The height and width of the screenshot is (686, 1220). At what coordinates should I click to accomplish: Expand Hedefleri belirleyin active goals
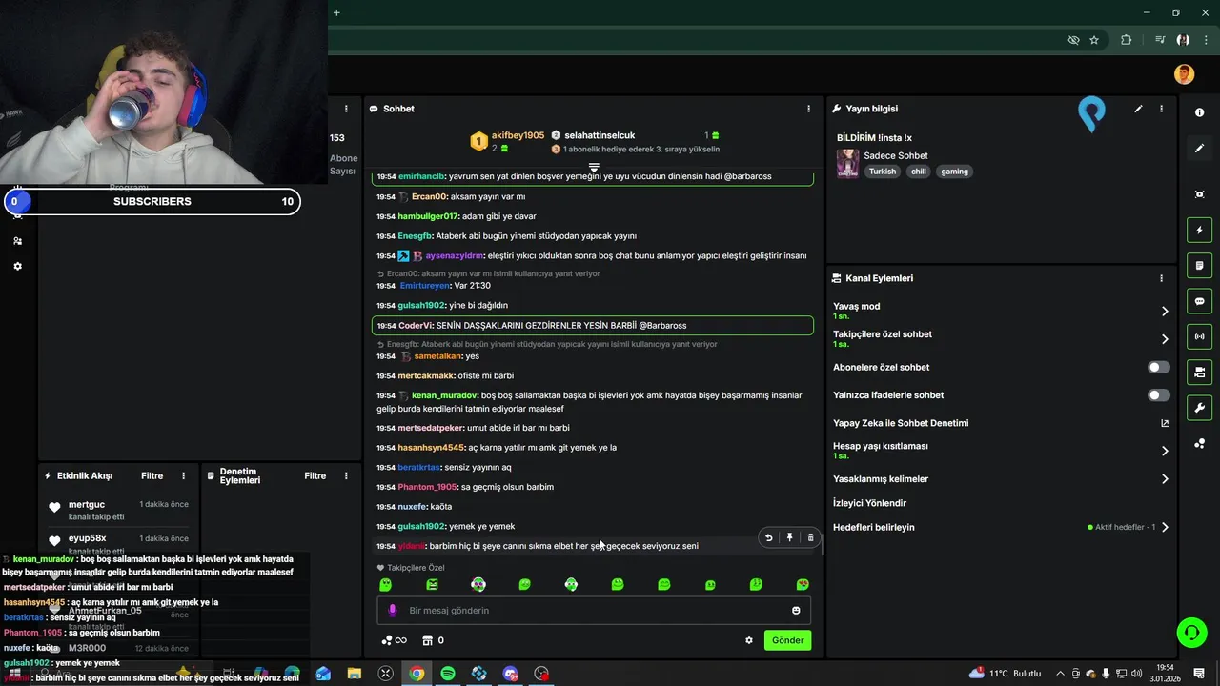[1164, 527]
